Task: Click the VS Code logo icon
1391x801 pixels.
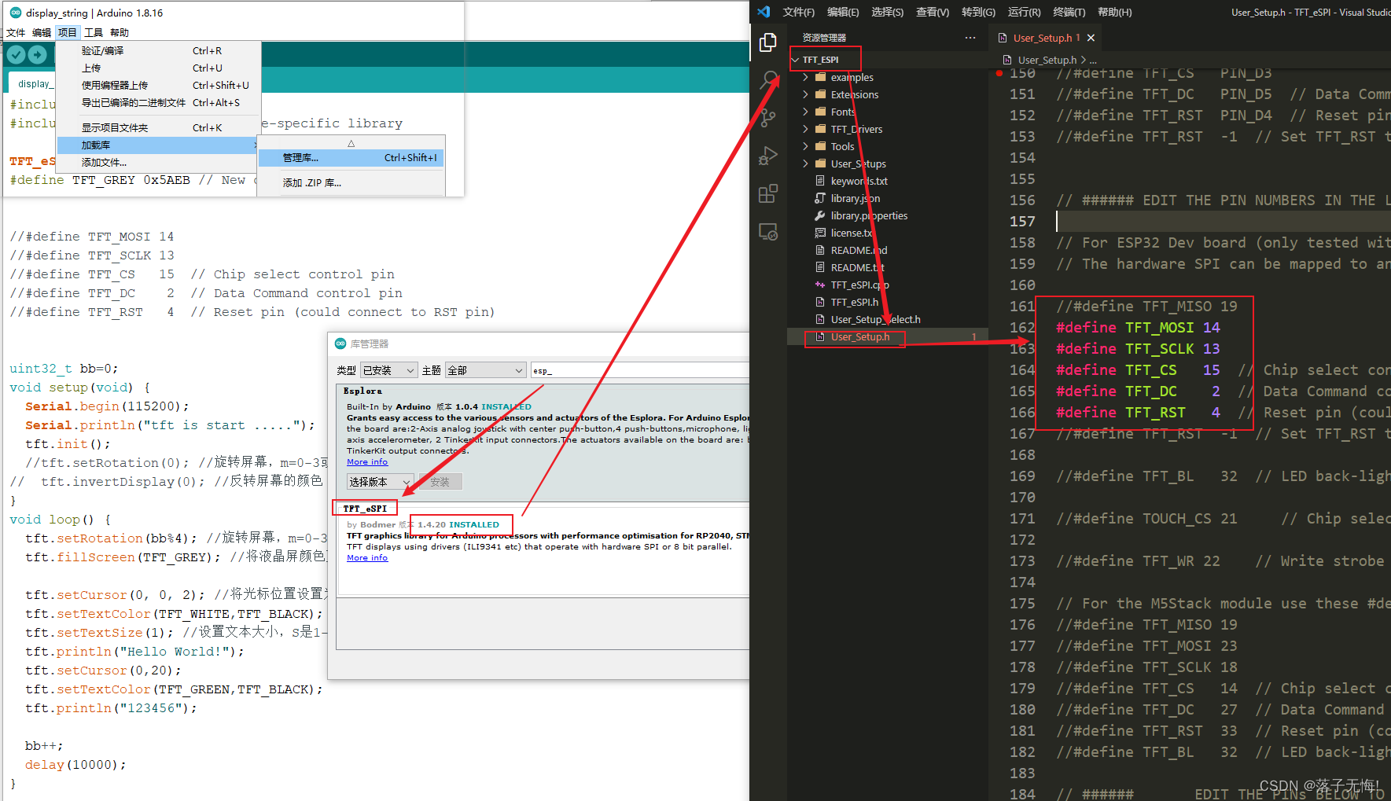Action: click(x=764, y=12)
